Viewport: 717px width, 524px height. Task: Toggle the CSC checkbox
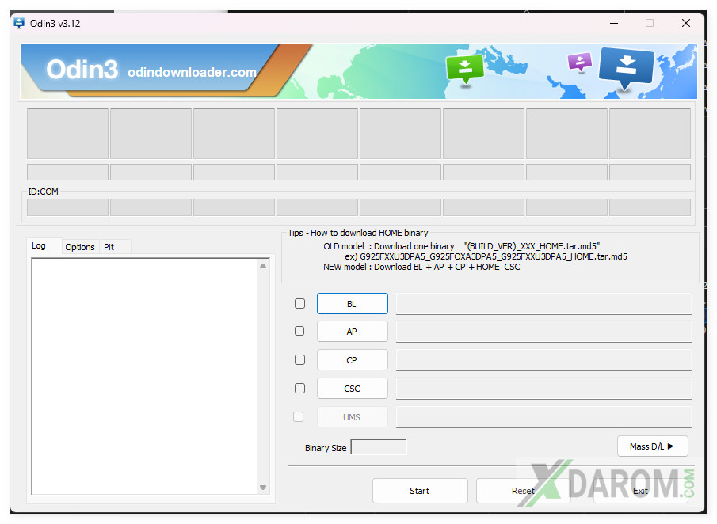[299, 388]
